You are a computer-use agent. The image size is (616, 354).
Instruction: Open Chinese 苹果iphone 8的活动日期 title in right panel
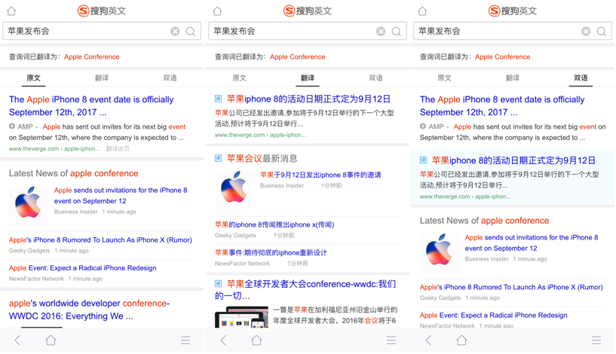click(x=513, y=160)
